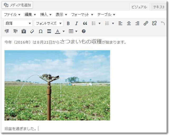Screen dimensions: 169x135
Task: Center align the text
Action: pos(129,23)
